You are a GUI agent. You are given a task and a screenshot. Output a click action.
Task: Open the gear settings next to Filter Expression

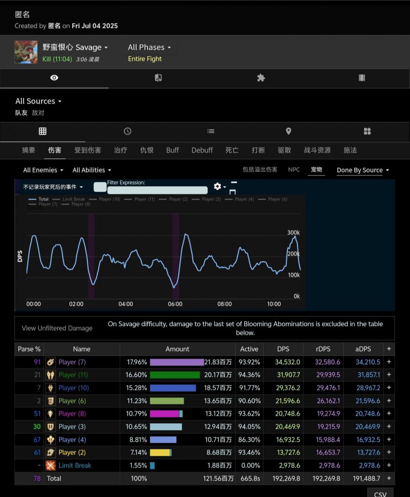click(x=218, y=186)
